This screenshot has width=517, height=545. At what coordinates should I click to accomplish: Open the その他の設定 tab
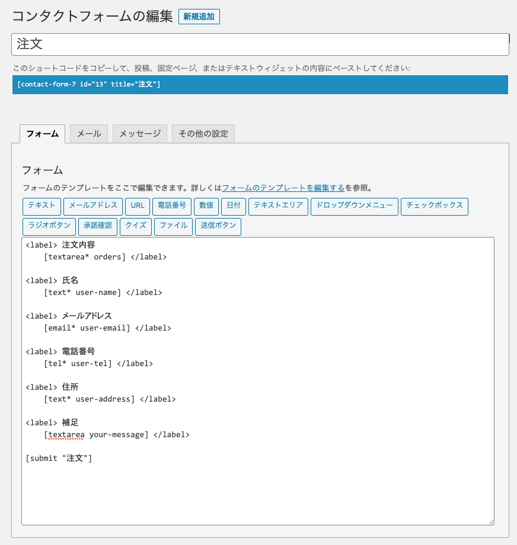(x=203, y=134)
